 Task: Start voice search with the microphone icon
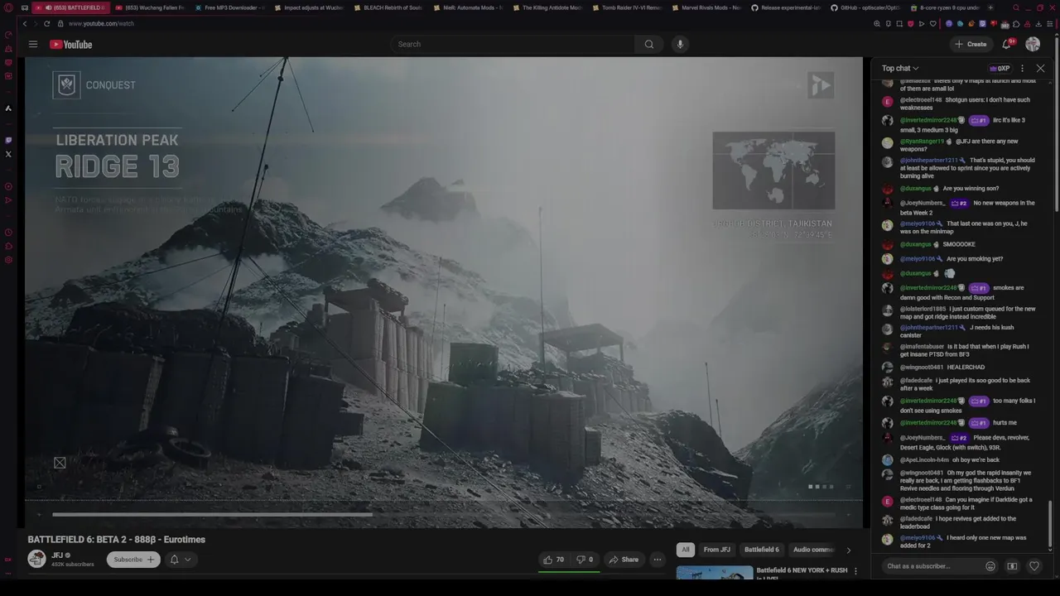680,44
